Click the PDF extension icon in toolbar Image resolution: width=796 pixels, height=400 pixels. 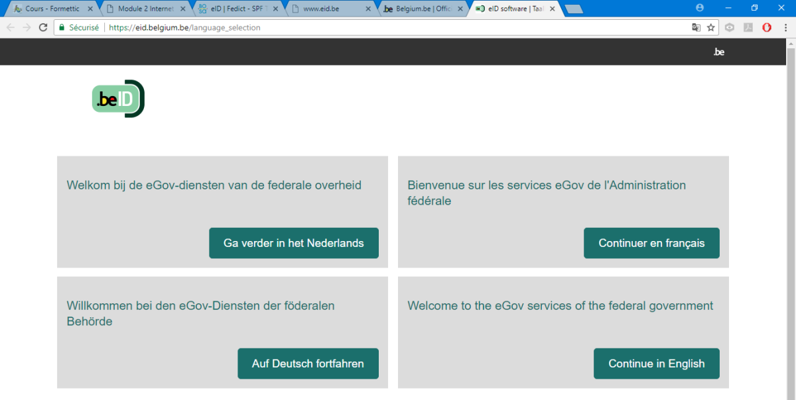[748, 28]
